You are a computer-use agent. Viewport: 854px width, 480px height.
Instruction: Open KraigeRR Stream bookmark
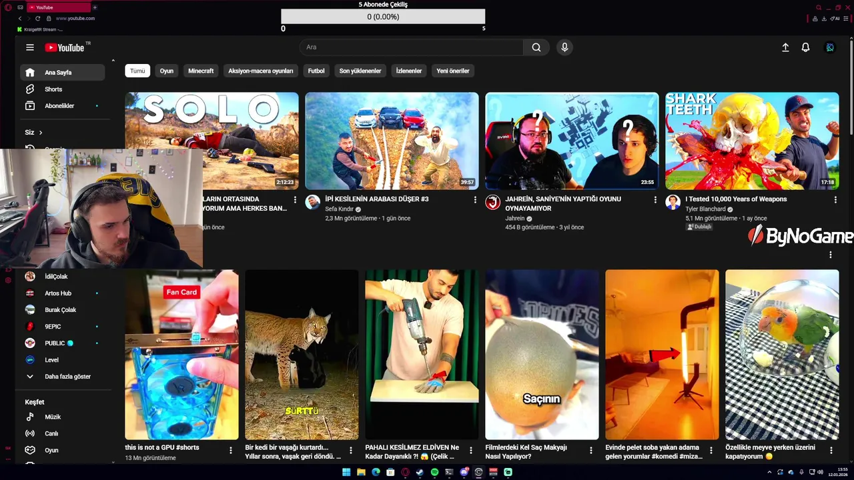click(40, 29)
